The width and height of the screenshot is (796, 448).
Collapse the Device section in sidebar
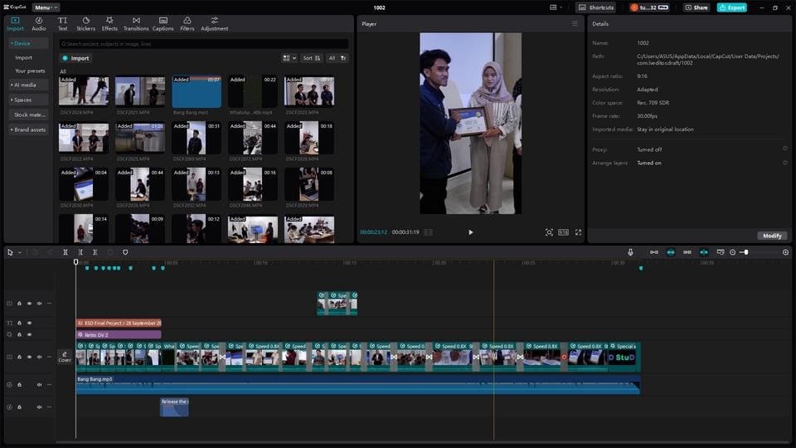pyautogui.click(x=28, y=43)
